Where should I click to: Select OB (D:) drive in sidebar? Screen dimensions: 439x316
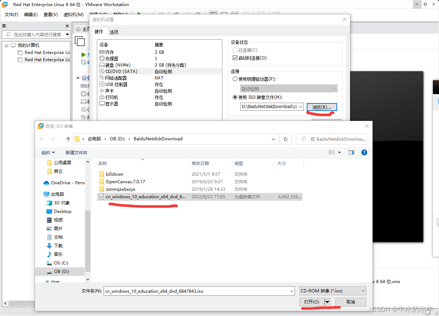(x=60, y=272)
